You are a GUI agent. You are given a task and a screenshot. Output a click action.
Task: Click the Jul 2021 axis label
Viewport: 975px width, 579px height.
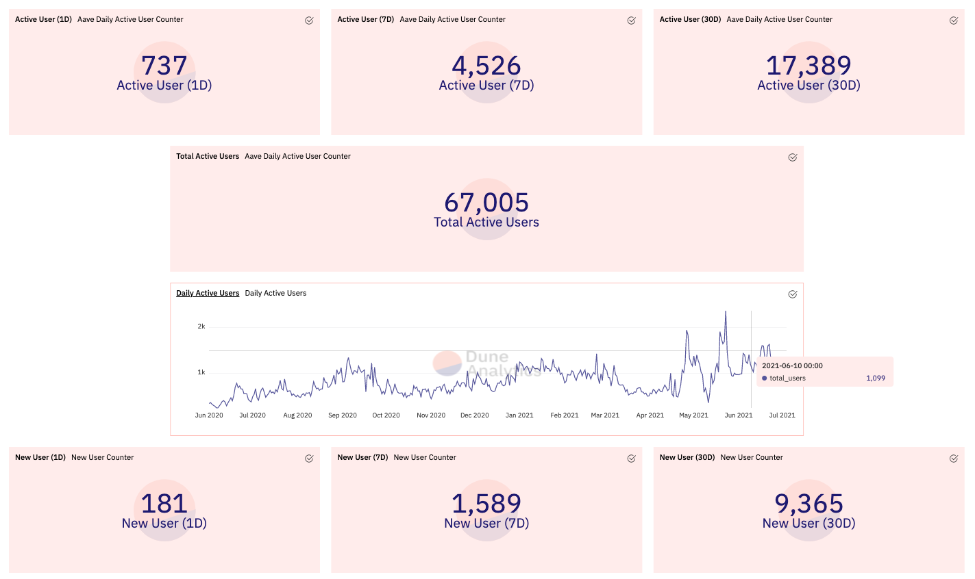pyautogui.click(x=782, y=415)
